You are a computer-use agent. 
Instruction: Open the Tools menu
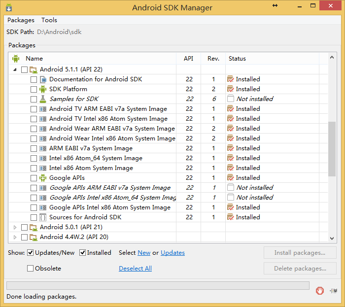click(49, 20)
